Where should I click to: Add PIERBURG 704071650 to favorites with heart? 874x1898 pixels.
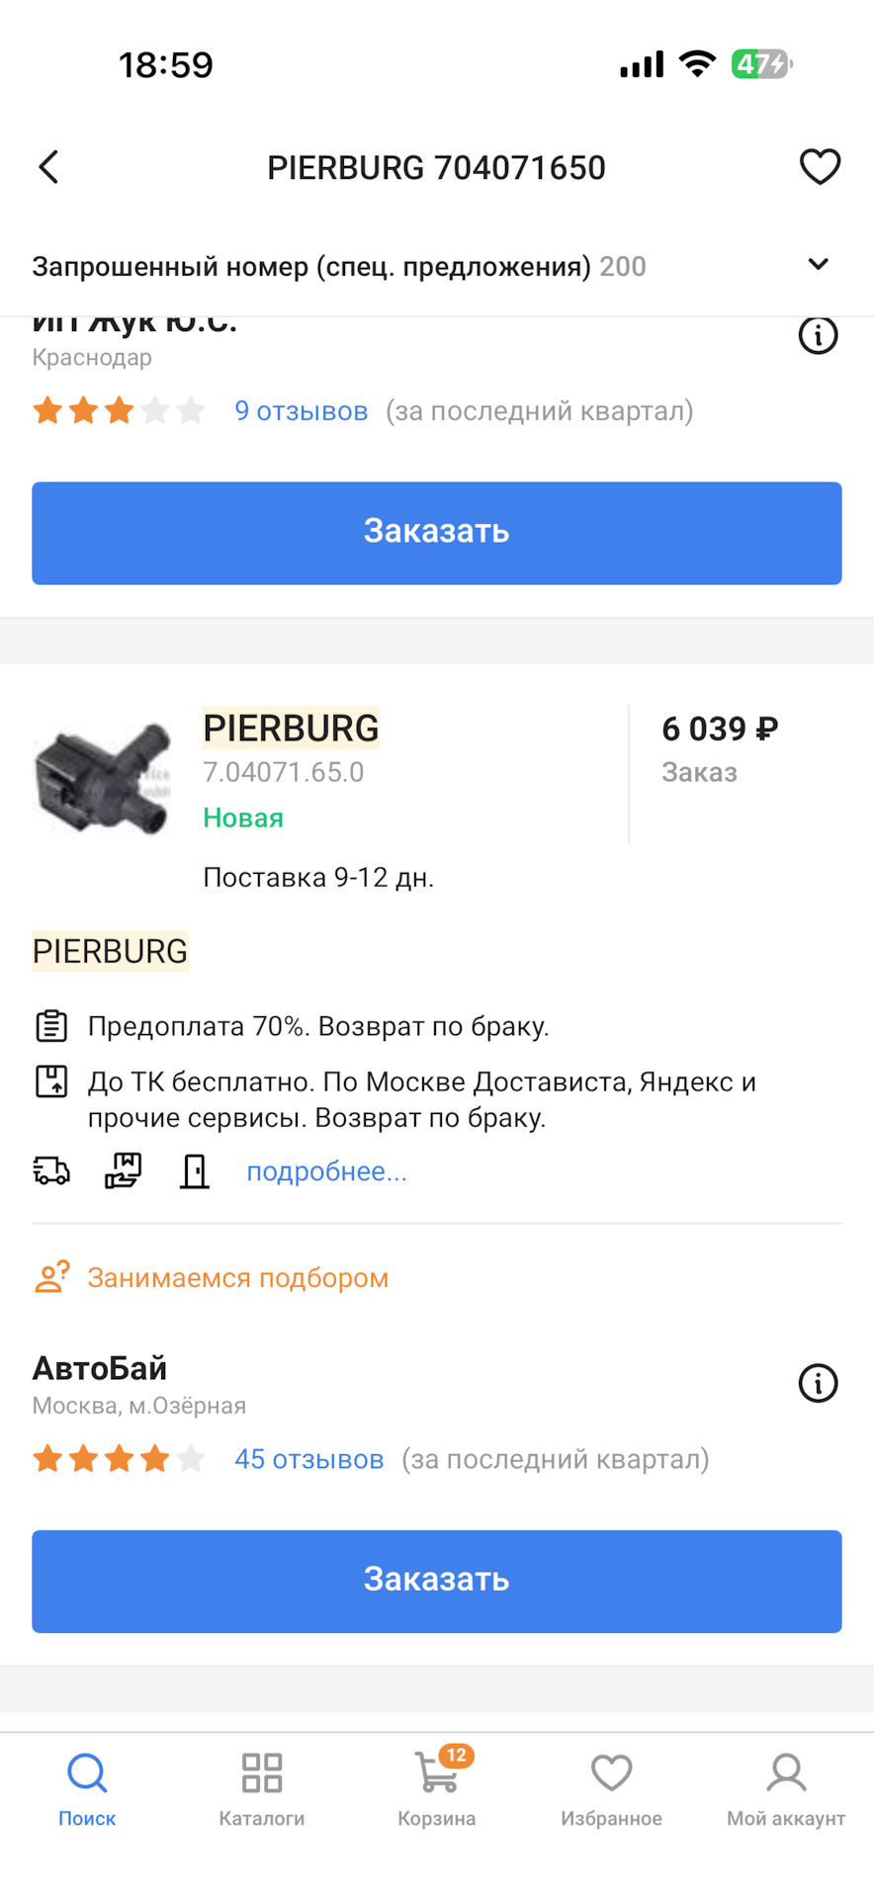coord(820,167)
